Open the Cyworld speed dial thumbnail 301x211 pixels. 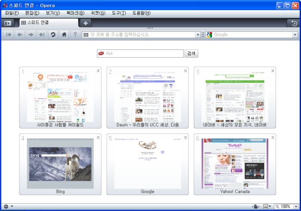[60, 98]
